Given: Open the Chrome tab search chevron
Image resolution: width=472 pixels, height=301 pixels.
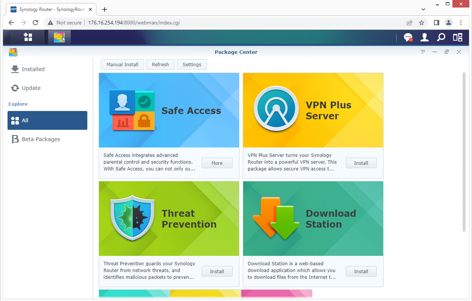Looking at the screenshot, I should 423,9.
